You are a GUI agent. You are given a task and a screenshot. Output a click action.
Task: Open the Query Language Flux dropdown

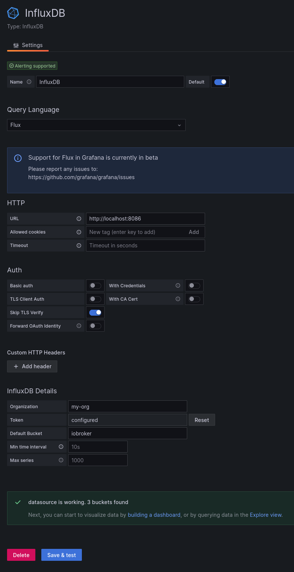point(96,125)
